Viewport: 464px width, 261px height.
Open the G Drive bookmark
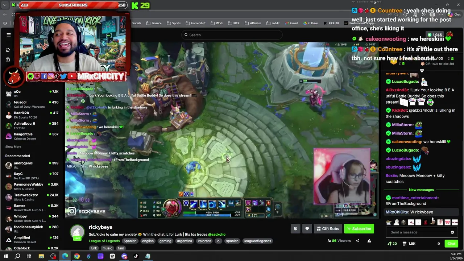pos(310,23)
